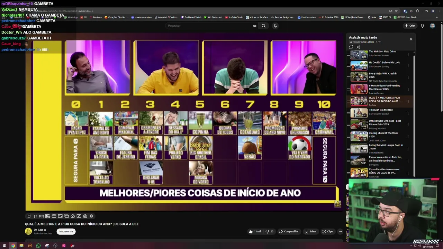
Task: Toggle playlist loop in Assistir mais tarde
Action: (x=351, y=47)
